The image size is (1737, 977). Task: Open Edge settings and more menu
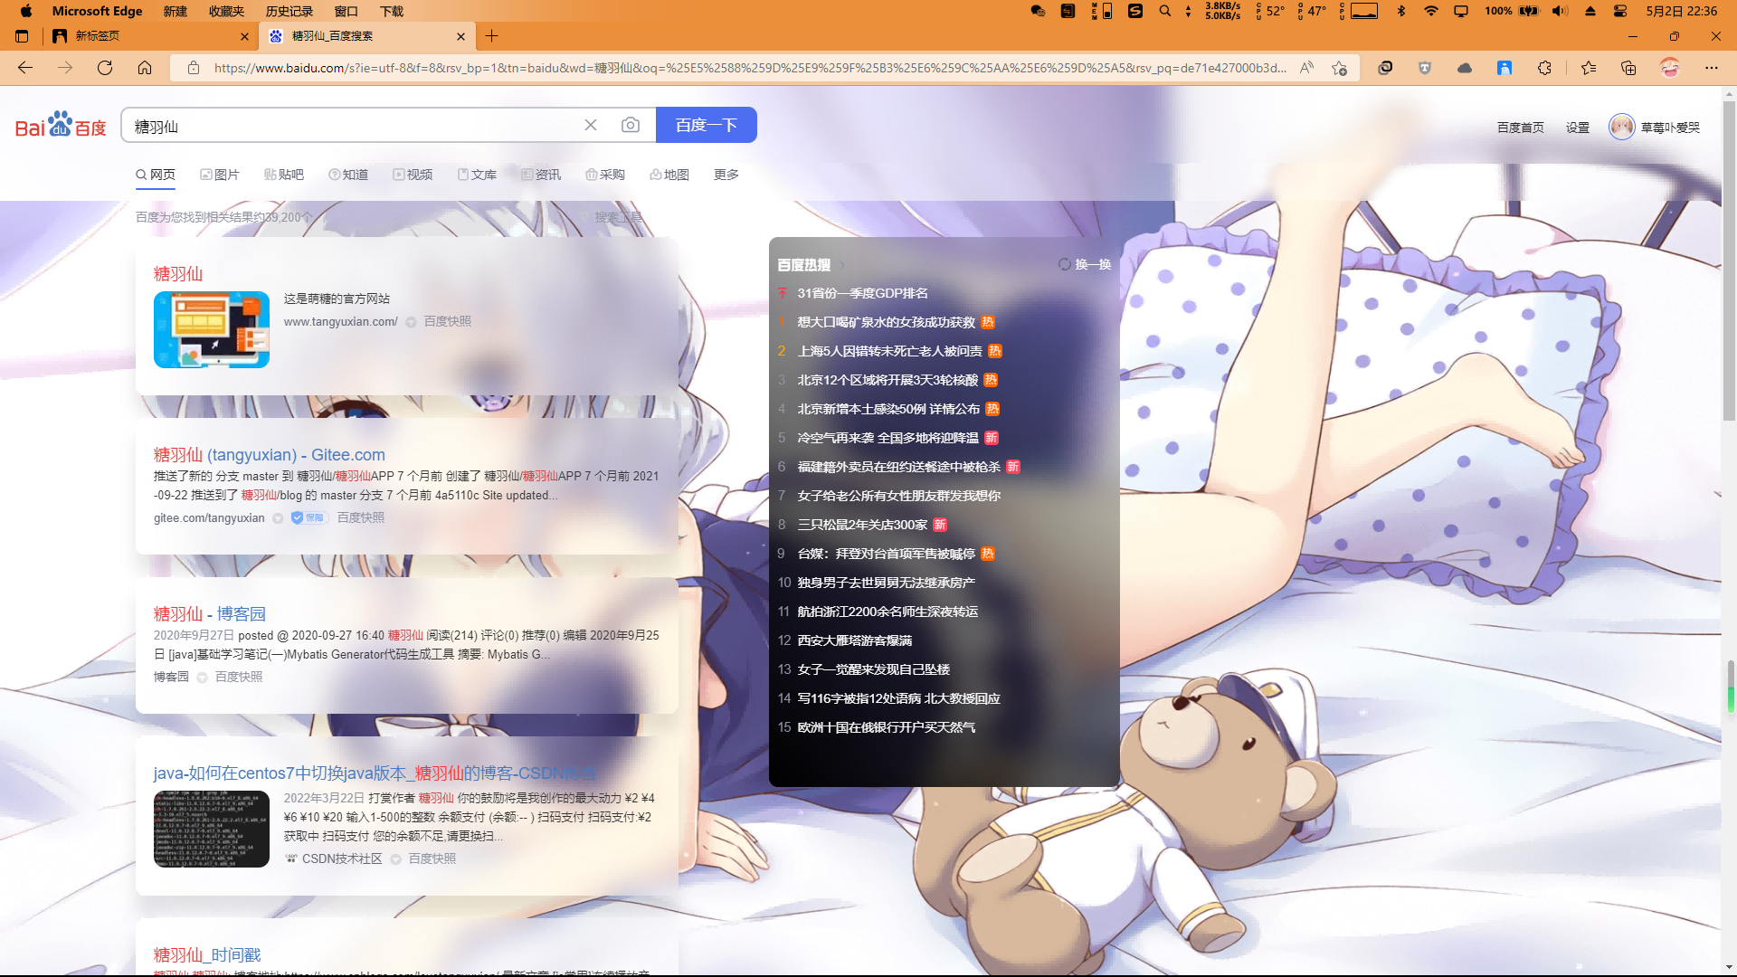[x=1711, y=68]
